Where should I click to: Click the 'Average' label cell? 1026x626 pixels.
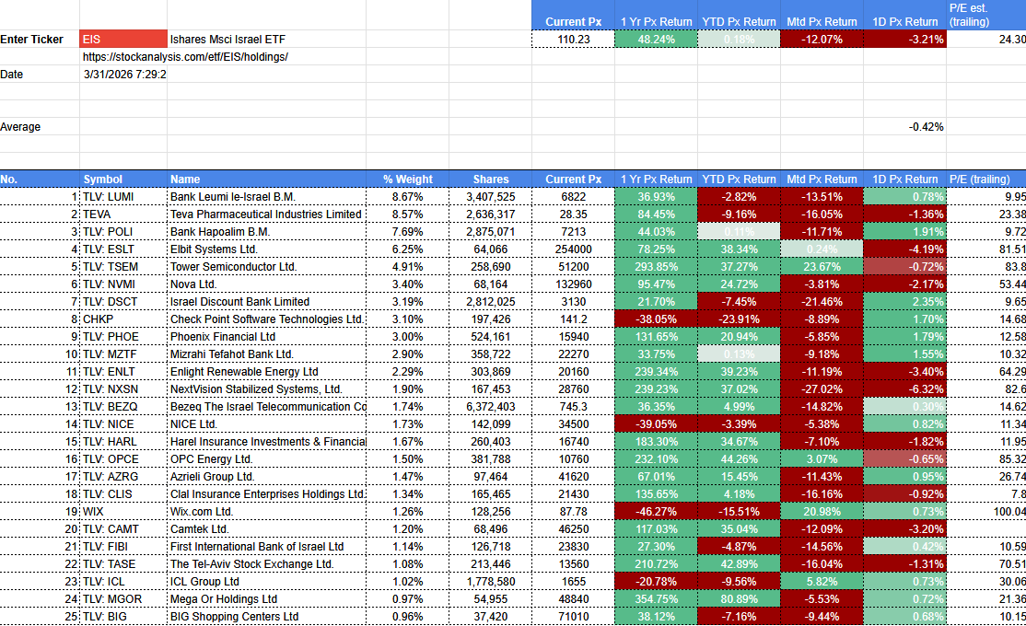[x=40, y=127]
